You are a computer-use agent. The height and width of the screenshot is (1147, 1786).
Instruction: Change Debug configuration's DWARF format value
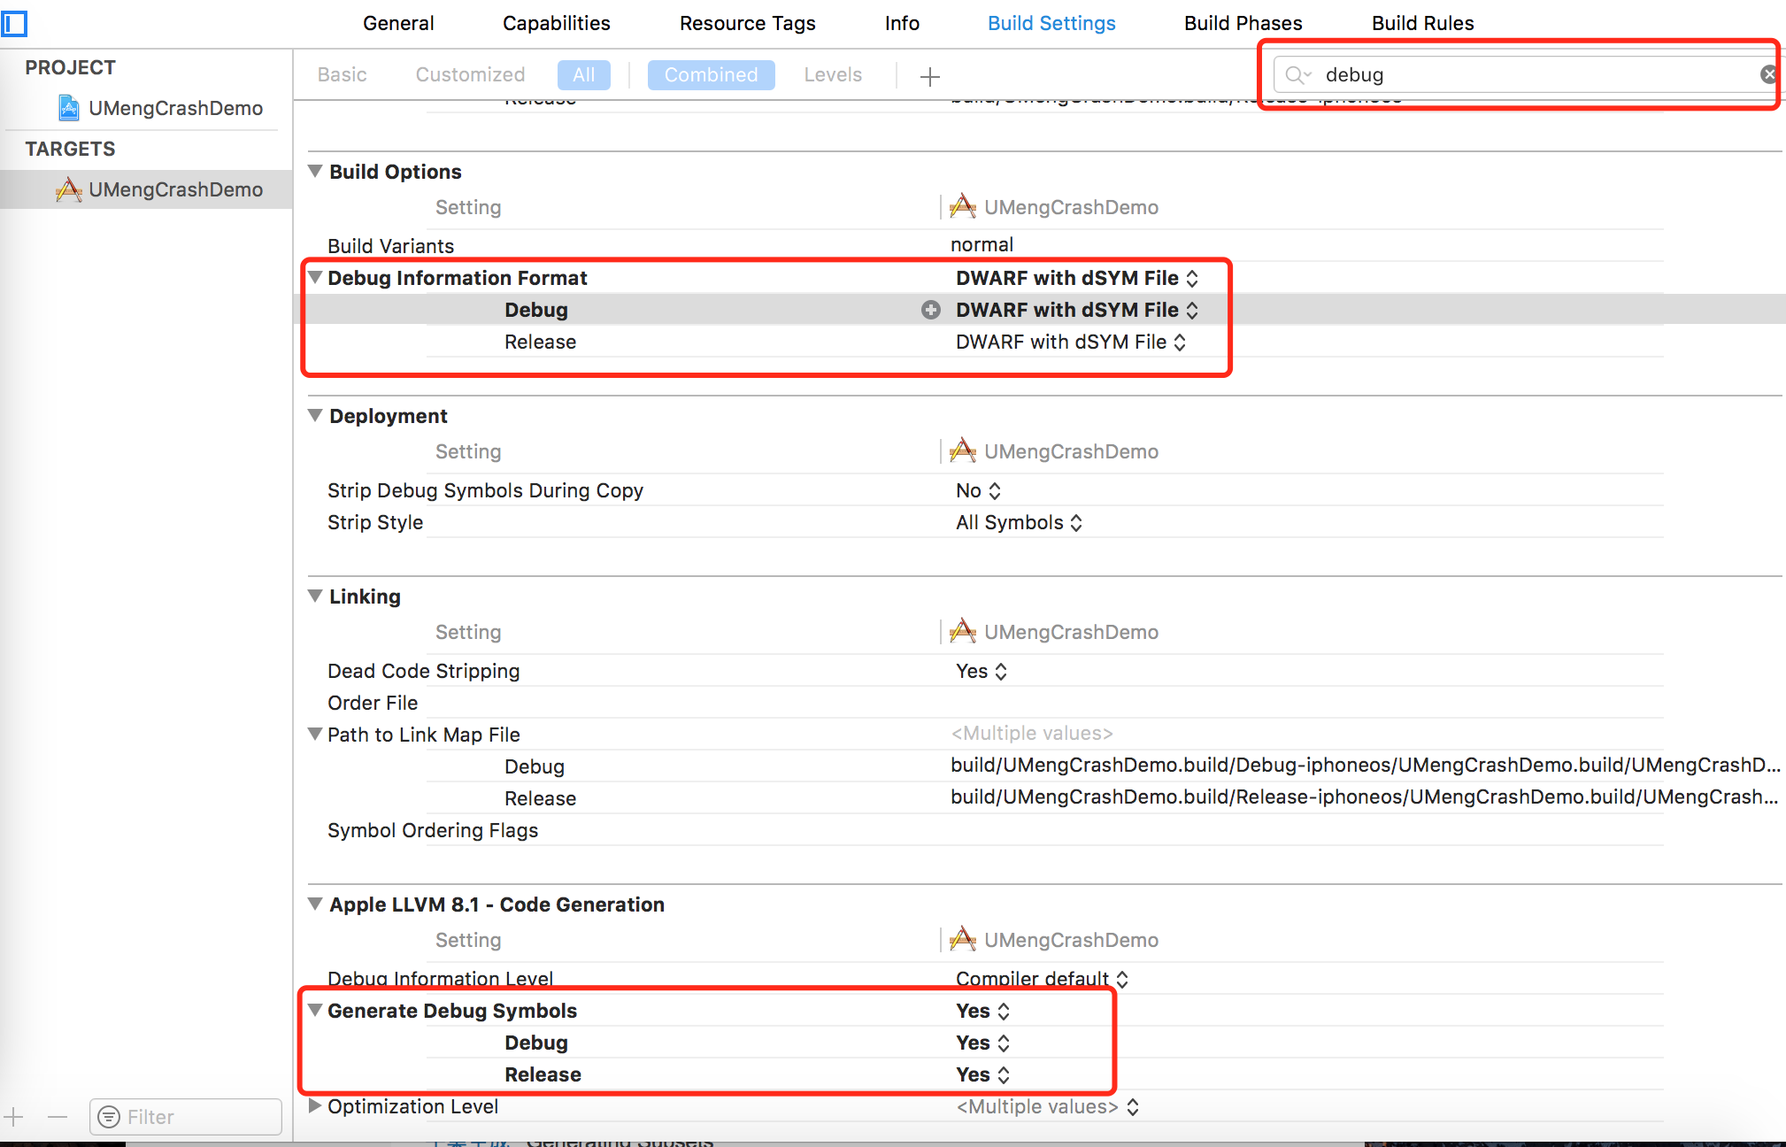[1077, 310]
